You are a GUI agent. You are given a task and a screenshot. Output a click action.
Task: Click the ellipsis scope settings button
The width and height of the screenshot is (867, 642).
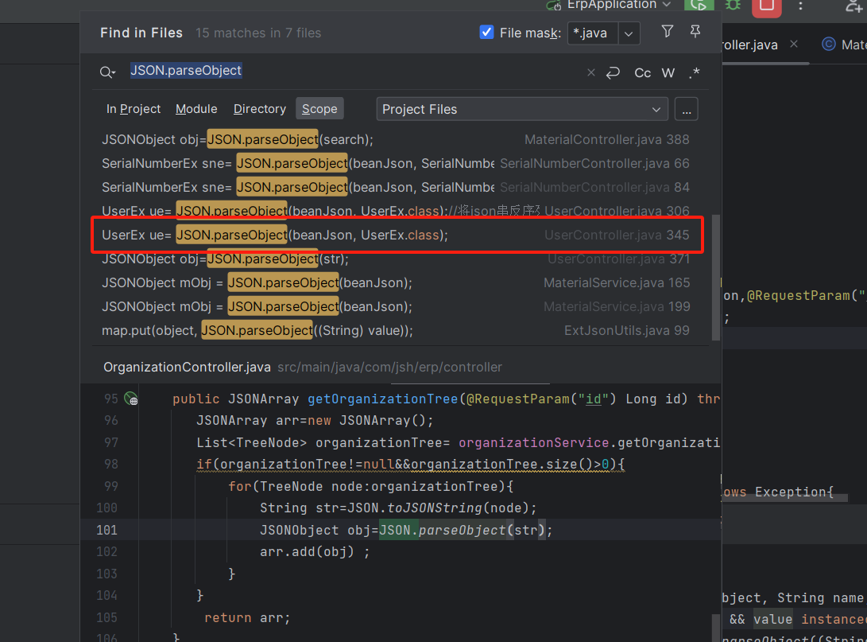point(686,109)
